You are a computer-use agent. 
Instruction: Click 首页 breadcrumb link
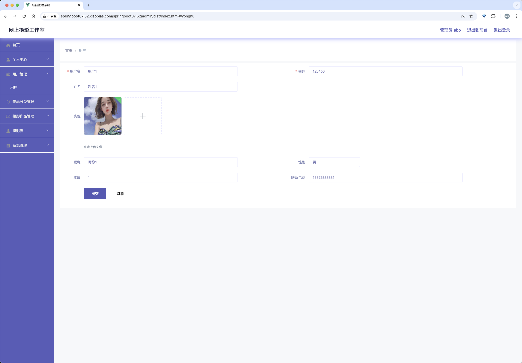coord(69,51)
